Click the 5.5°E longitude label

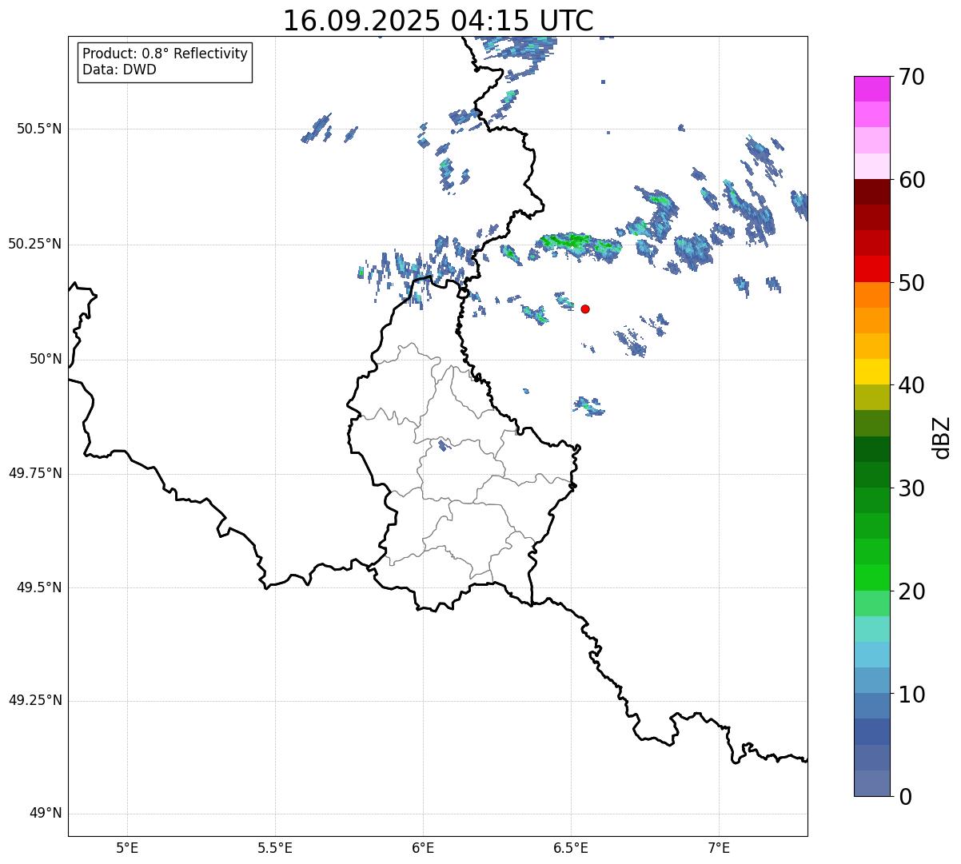(275, 847)
